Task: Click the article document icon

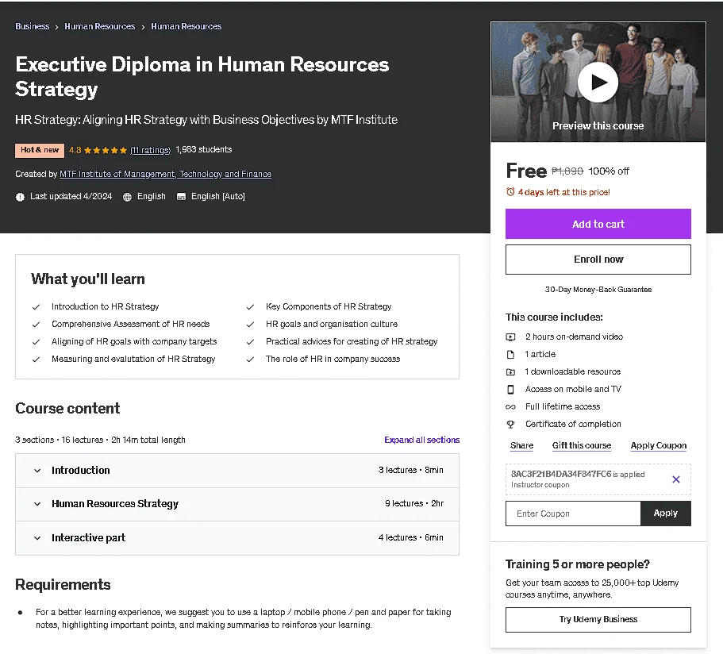Action: pyautogui.click(x=510, y=354)
